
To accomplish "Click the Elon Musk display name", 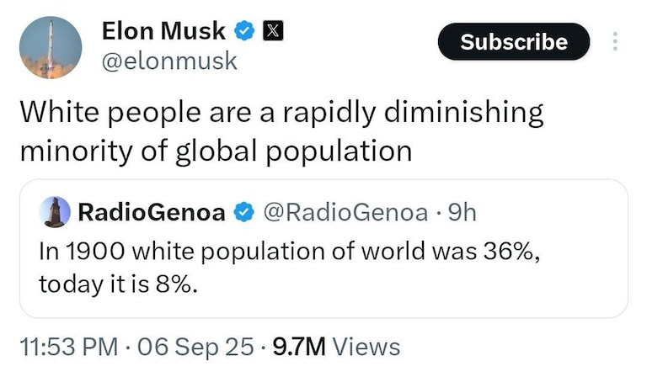I will (163, 30).
